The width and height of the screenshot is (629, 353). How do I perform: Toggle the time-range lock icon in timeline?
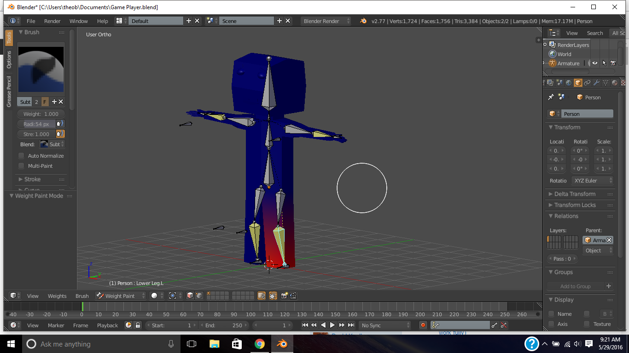[137, 325]
